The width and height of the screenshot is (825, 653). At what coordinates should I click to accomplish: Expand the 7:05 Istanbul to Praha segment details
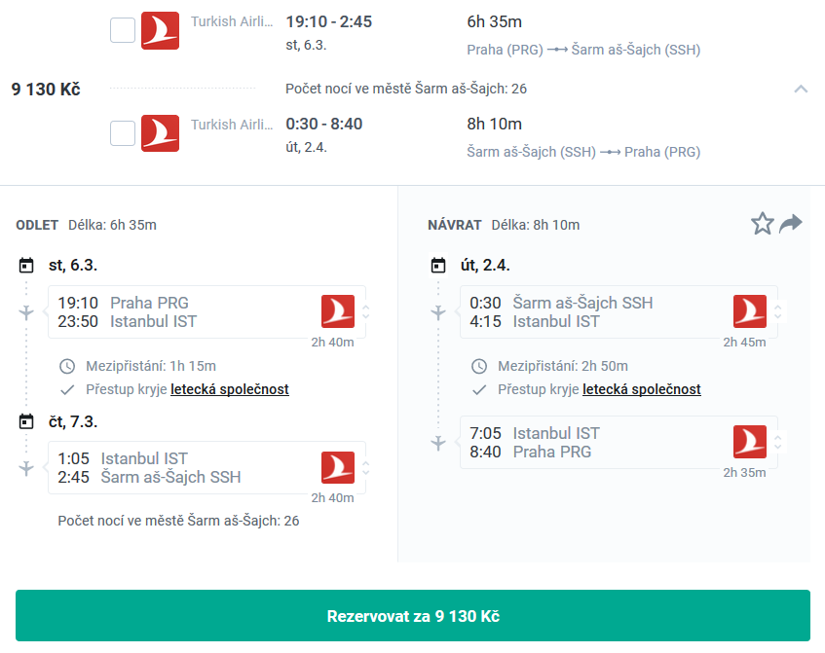click(778, 442)
